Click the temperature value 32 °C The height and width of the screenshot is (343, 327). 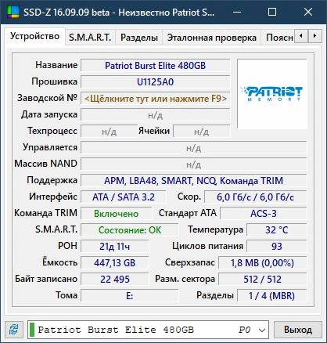[277, 230]
